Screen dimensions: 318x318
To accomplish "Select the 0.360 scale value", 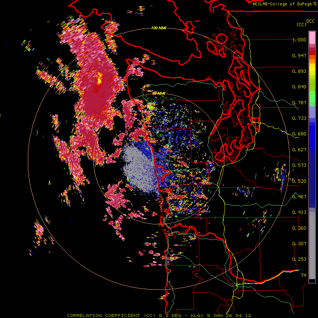I will (x=299, y=228).
